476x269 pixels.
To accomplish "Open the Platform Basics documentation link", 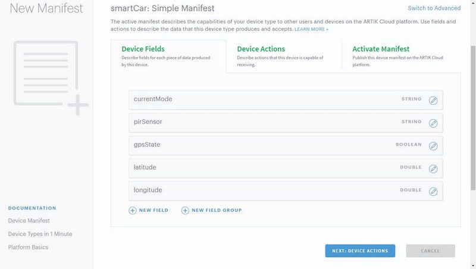I will (x=28, y=248).
